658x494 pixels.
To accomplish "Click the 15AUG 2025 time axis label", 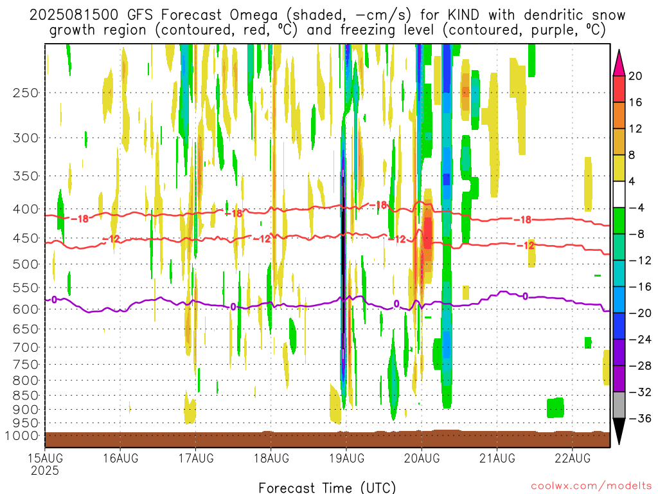I will coord(46,464).
